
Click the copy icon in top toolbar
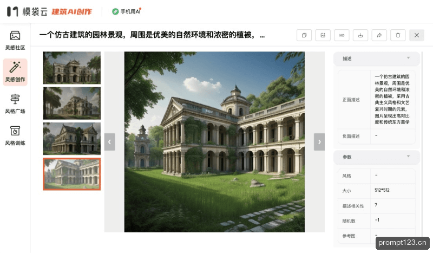[304, 35]
